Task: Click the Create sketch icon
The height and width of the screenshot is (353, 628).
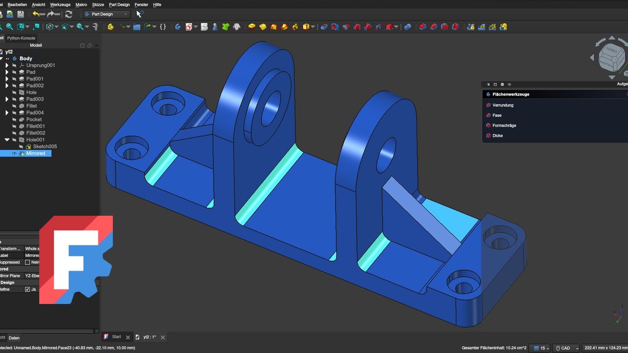Action: point(188,27)
